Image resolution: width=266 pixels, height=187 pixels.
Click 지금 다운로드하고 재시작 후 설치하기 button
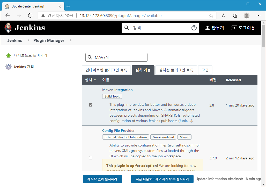162,179
